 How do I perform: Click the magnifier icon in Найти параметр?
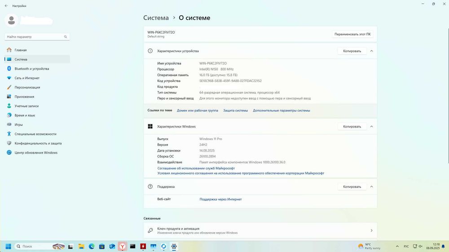65,37
